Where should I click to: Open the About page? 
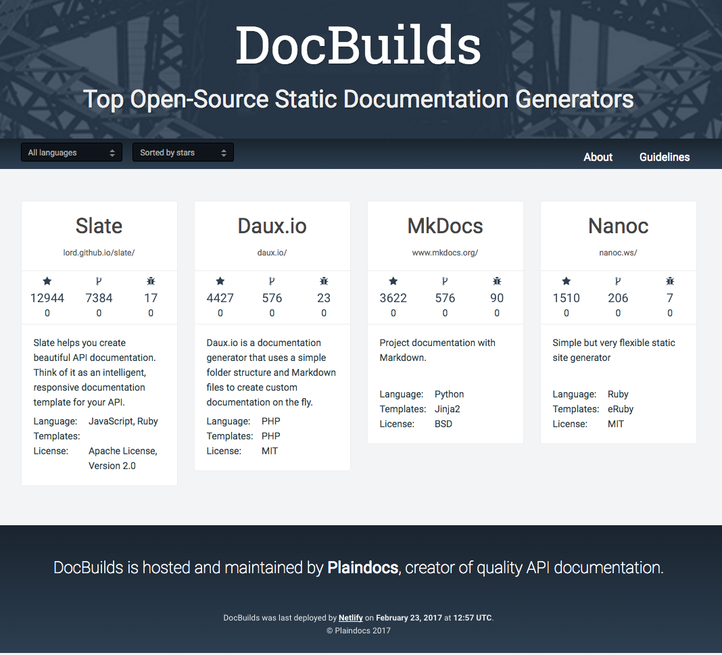tap(598, 157)
